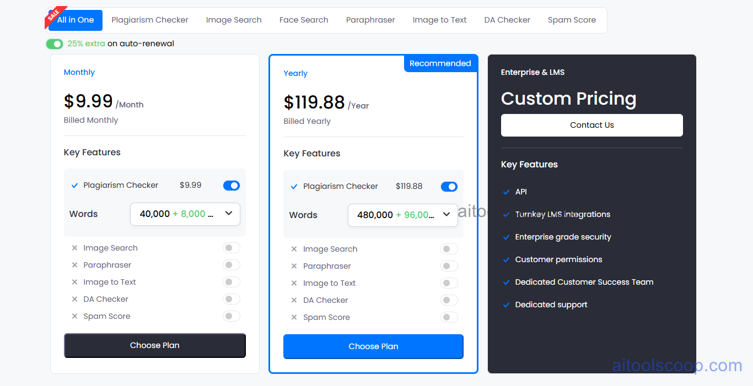753x386 pixels.
Task: Switch to the Image Search tab
Action: click(x=234, y=20)
